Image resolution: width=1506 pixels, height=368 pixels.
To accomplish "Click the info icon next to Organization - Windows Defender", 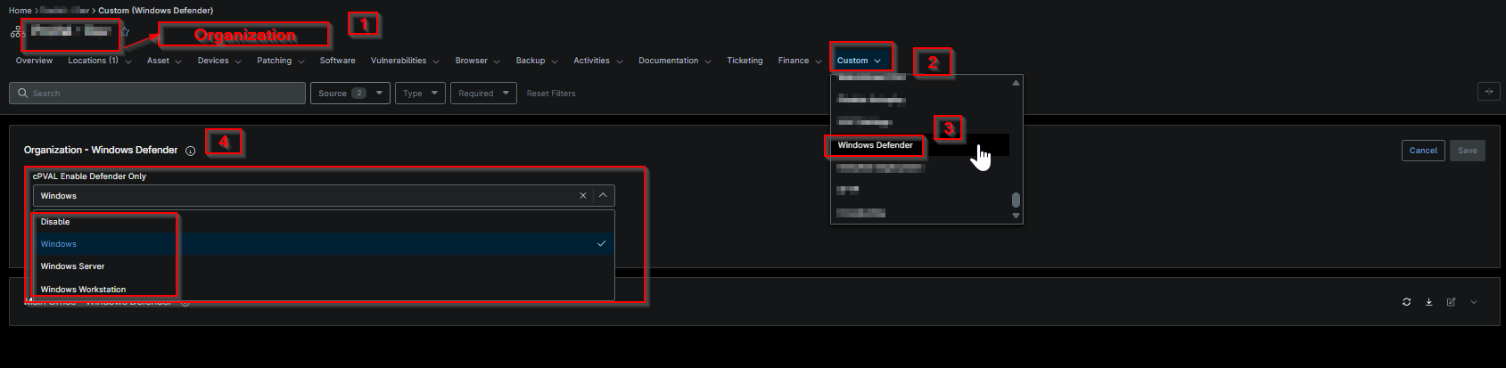I will pos(190,151).
